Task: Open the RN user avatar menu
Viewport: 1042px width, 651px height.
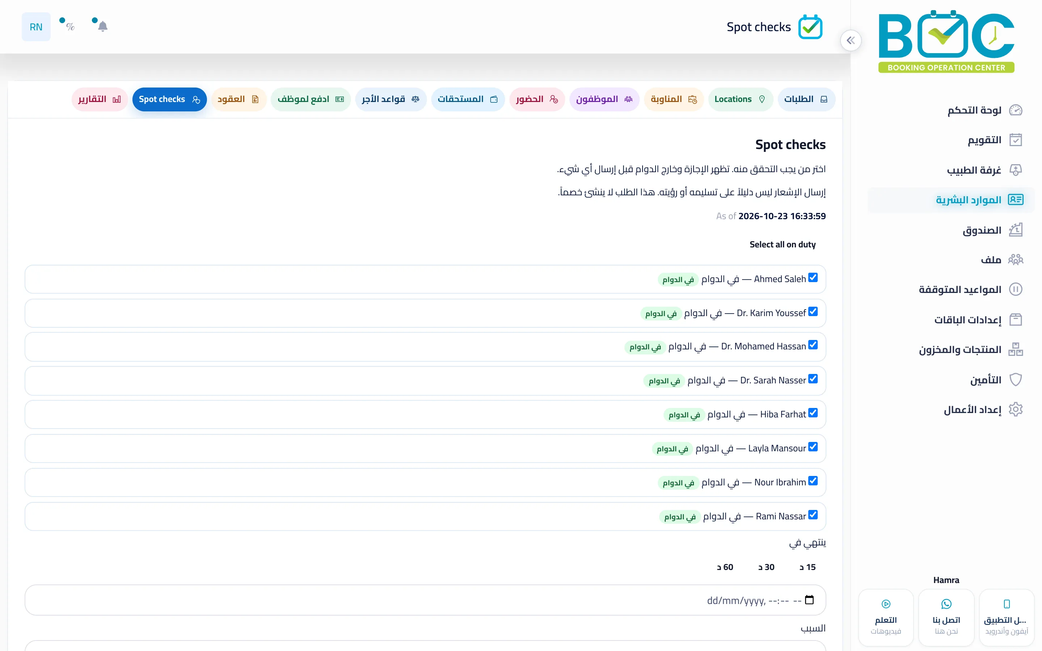Action: [x=36, y=27]
